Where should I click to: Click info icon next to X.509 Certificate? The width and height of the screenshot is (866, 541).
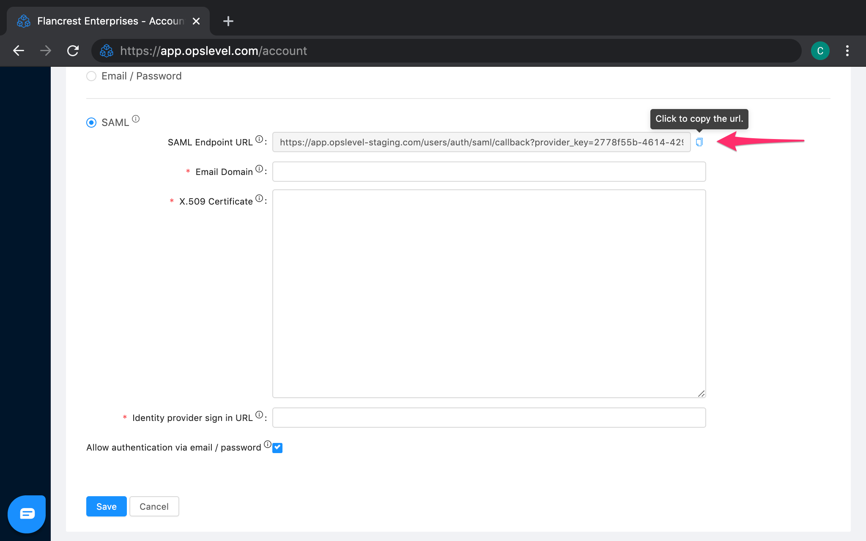pos(259,198)
